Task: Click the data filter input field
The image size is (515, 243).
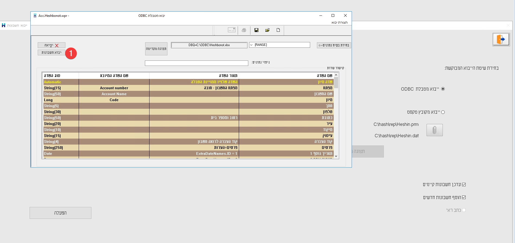Action: (196, 63)
